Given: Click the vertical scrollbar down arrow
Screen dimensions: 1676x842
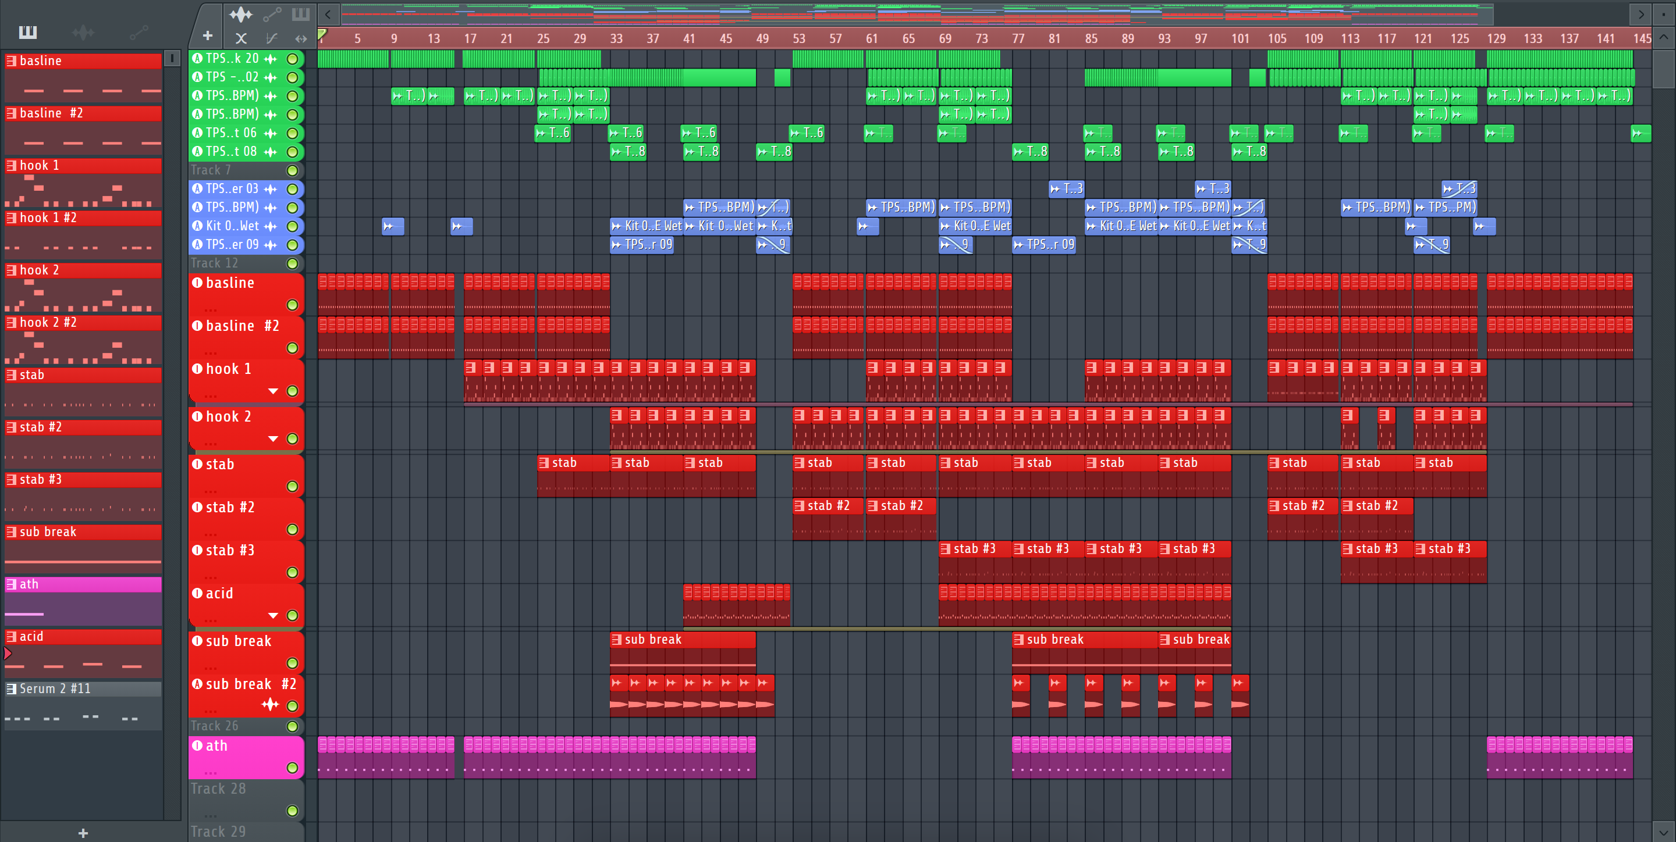Looking at the screenshot, I should pyautogui.click(x=1664, y=831).
